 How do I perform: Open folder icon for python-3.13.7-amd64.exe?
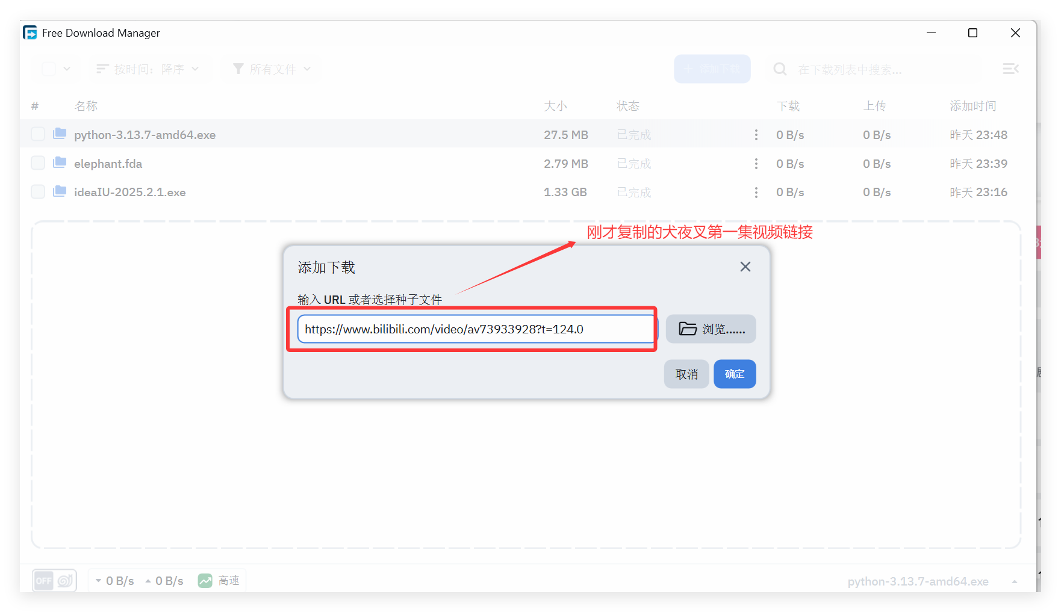[60, 134]
